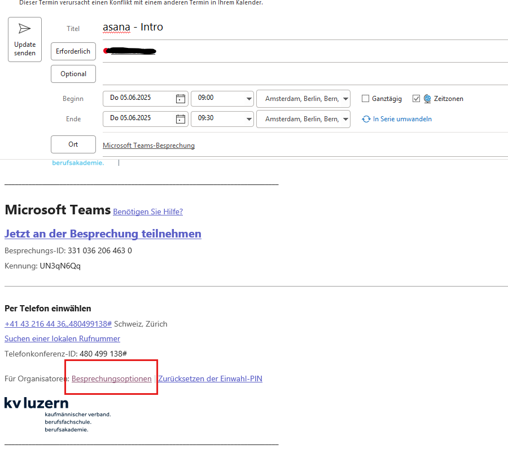Open calendar picker for Ende date

pos(181,119)
